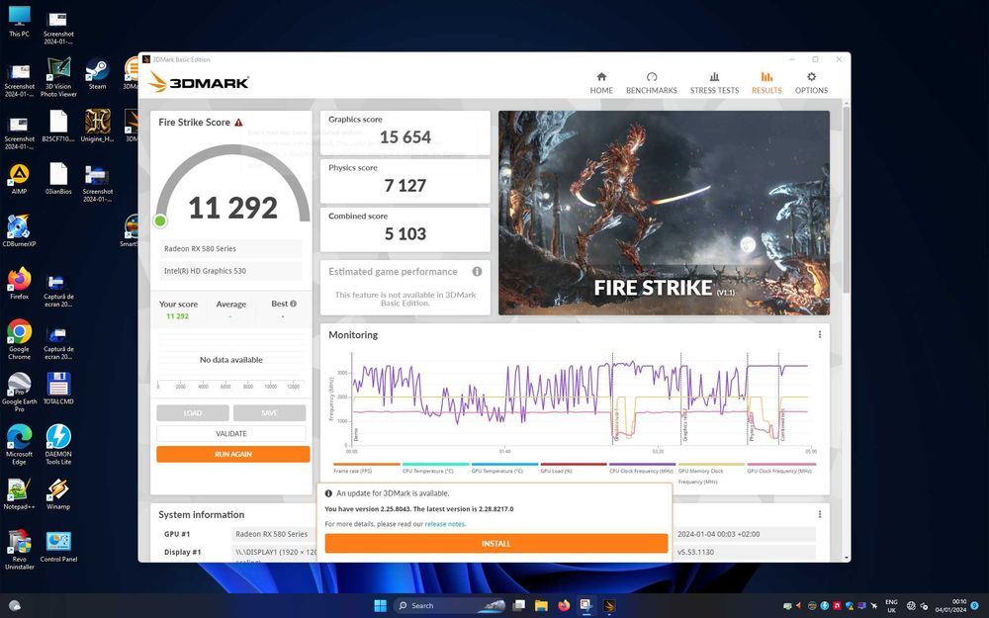Select the Steam desktop shortcut
The height and width of the screenshot is (618, 989).
[97, 74]
